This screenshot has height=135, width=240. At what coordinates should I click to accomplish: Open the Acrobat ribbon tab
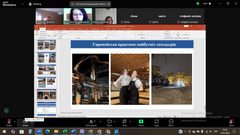(114, 29)
